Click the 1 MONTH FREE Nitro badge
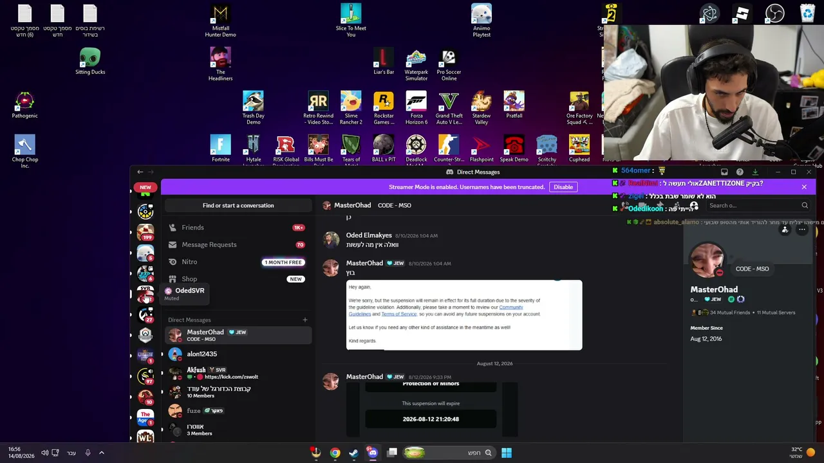The width and height of the screenshot is (824, 463). click(x=283, y=262)
